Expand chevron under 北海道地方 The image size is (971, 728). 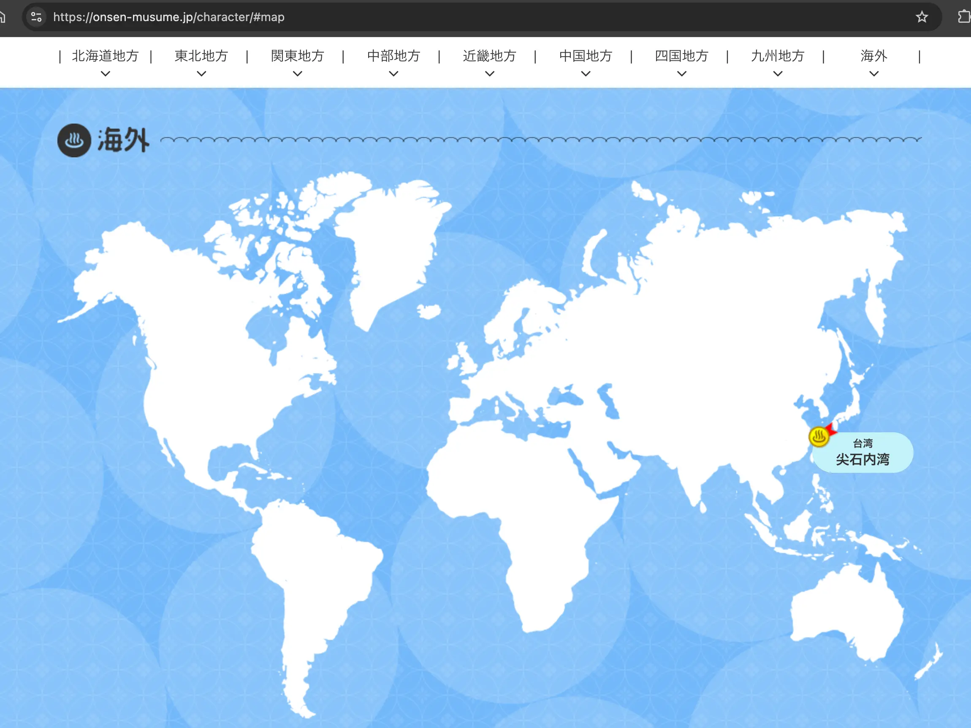[x=106, y=74]
